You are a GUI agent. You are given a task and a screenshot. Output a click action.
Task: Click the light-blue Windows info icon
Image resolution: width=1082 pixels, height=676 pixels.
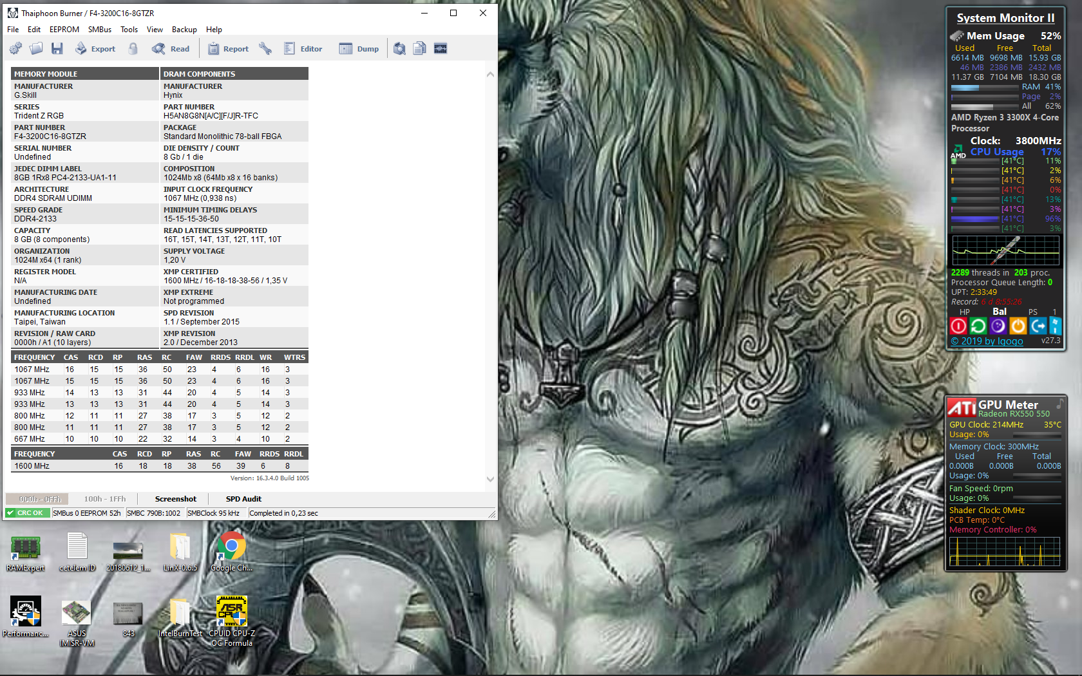tap(1056, 326)
